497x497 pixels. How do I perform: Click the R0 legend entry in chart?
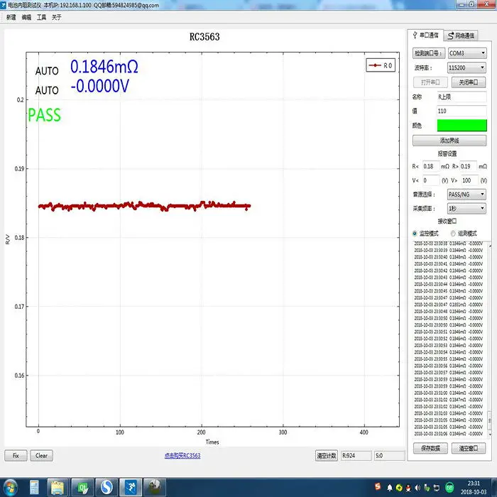pos(381,65)
